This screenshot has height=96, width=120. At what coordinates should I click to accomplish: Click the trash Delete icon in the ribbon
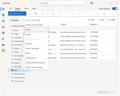(x=36, y=14)
